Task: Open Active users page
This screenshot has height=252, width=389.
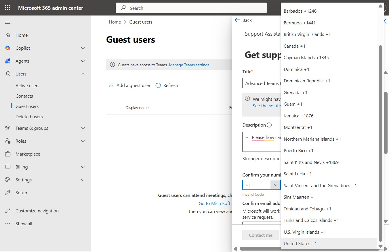Action: [x=27, y=86]
